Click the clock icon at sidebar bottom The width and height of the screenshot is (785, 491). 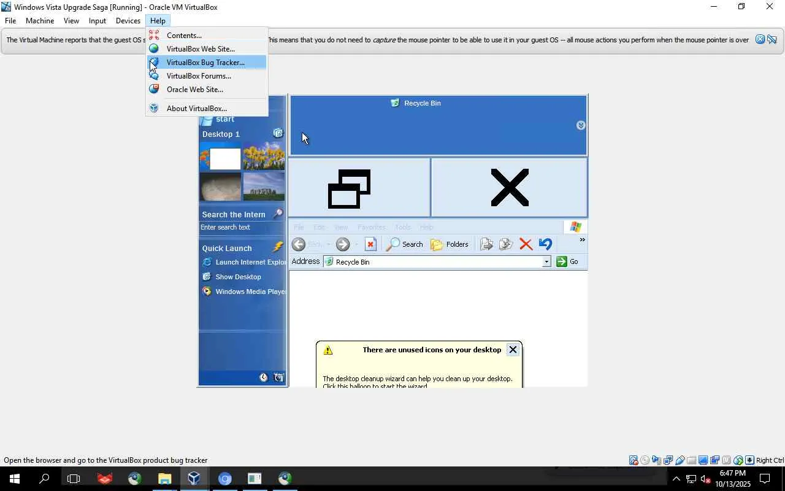[264, 377]
